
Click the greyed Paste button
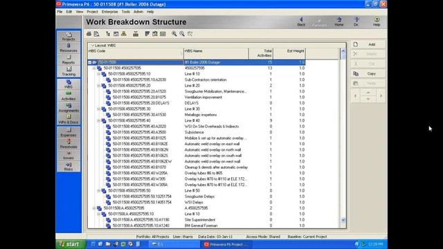[368, 83]
